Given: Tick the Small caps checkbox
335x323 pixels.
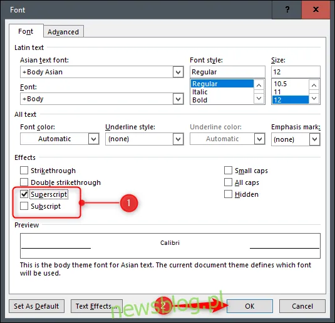Looking at the screenshot, I should click(x=228, y=171).
